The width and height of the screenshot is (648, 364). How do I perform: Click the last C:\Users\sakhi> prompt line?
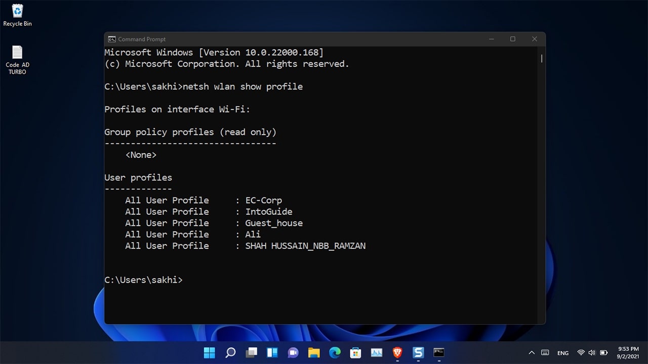(143, 280)
